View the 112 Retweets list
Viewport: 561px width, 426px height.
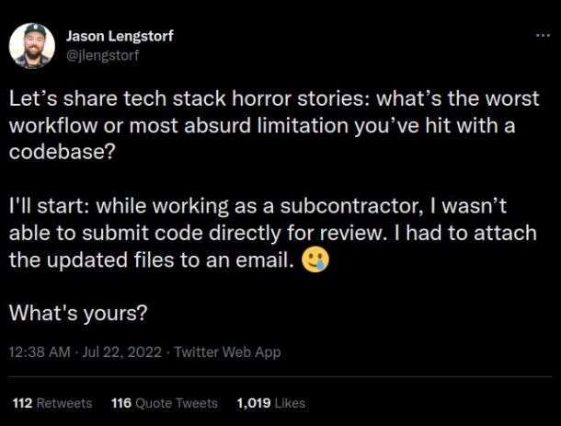[52, 403]
